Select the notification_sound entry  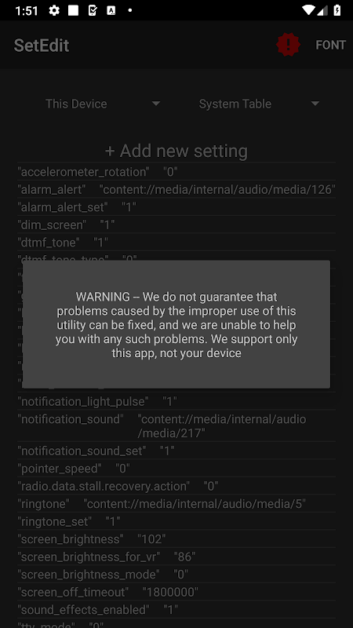[176, 425]
